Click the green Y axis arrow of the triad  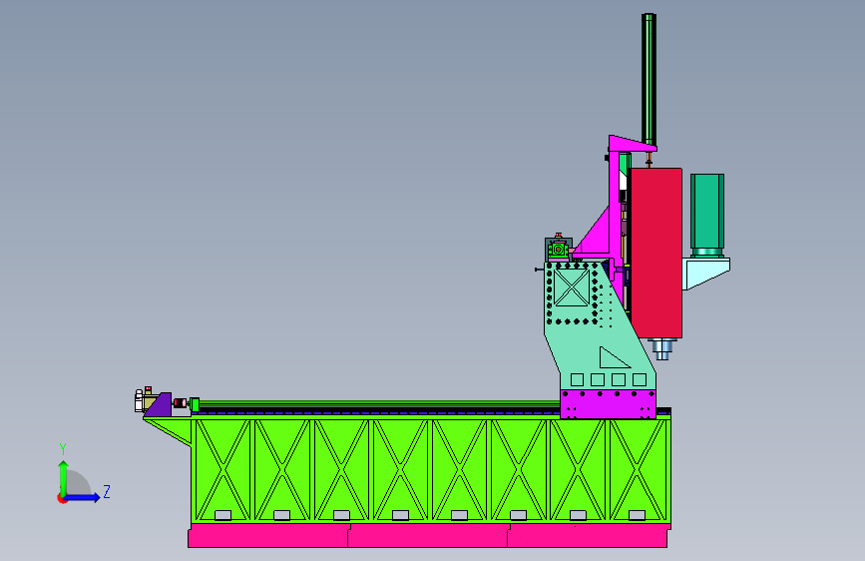(x=64, y=477)
